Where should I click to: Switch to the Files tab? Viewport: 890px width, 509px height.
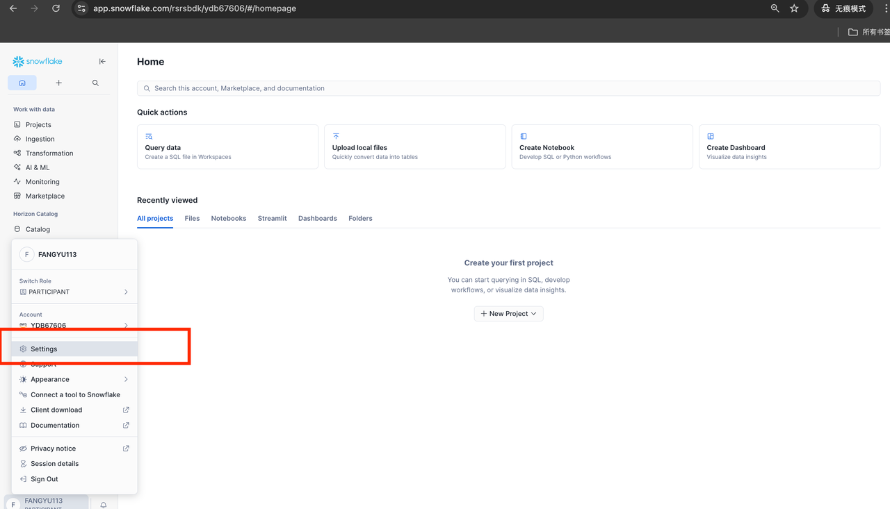[192, 218]
